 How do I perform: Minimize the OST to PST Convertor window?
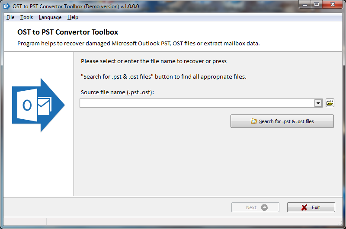[305, 4]
